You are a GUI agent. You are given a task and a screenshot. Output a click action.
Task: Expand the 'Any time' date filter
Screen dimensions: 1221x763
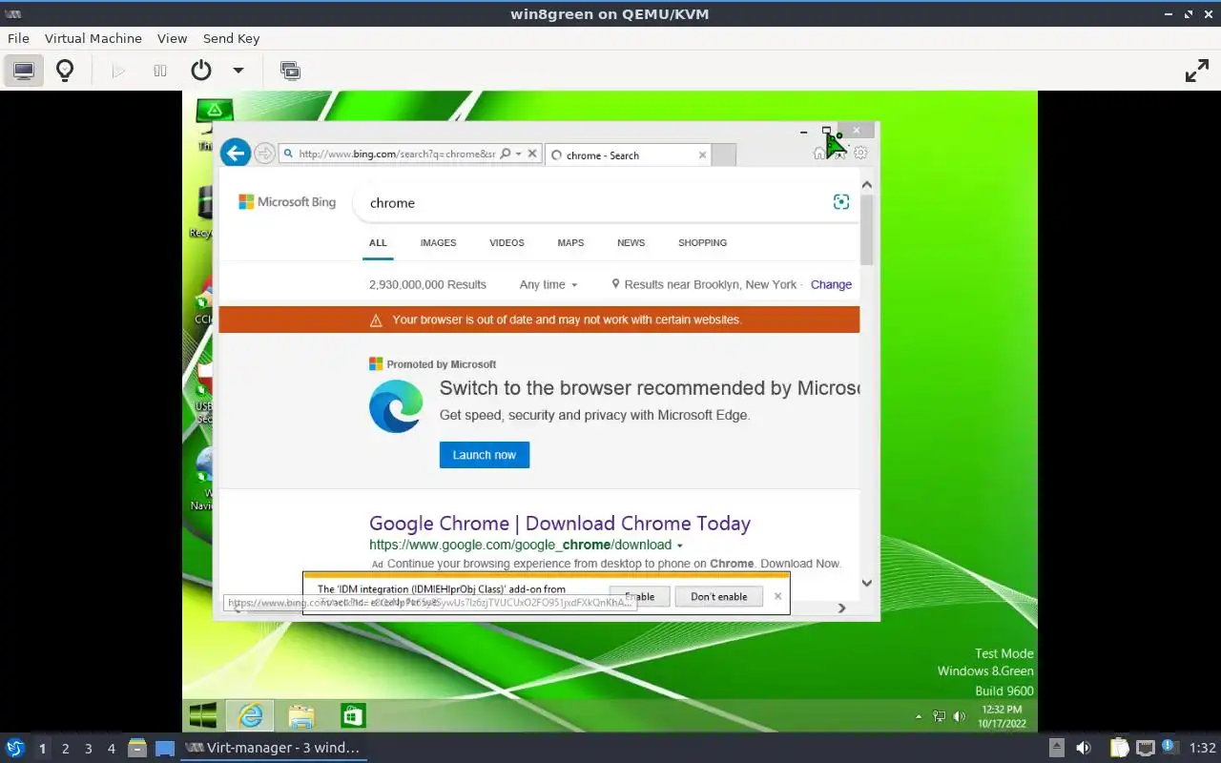(x=548, y=284)
